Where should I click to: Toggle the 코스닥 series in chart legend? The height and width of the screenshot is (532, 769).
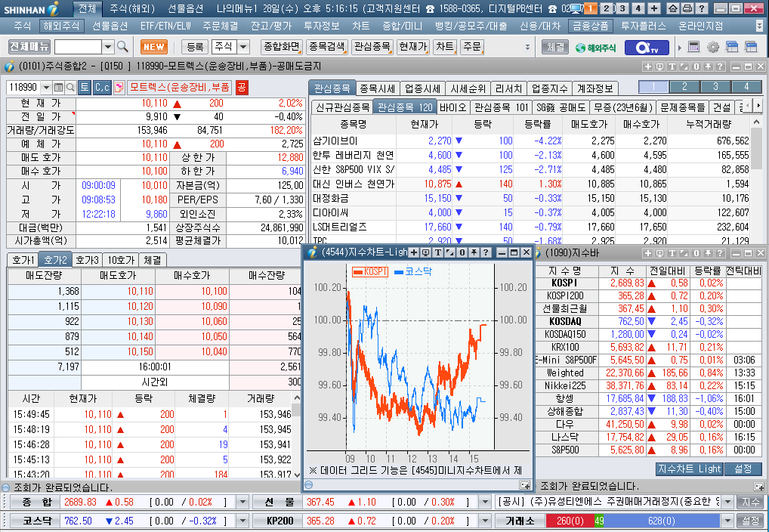click(x=412, y=271)
